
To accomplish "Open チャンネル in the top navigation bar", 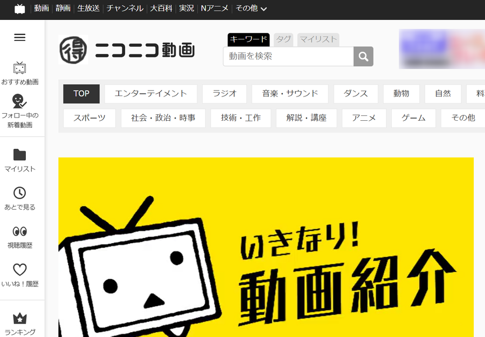I will [x=125, y=8].
